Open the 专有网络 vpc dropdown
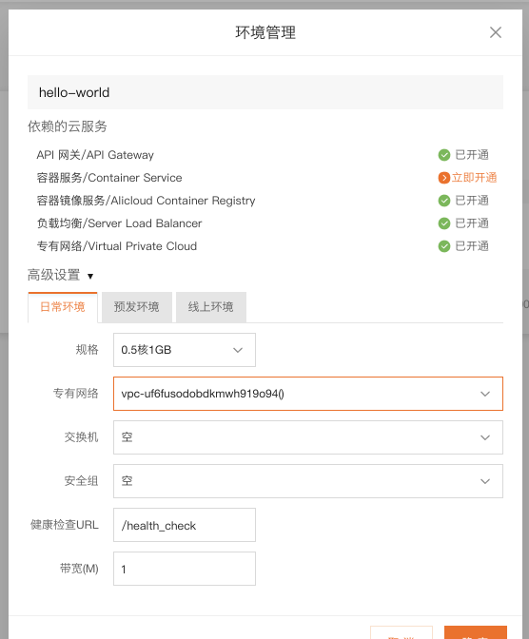This screenshot has width=529, height=639. point(308,394)
